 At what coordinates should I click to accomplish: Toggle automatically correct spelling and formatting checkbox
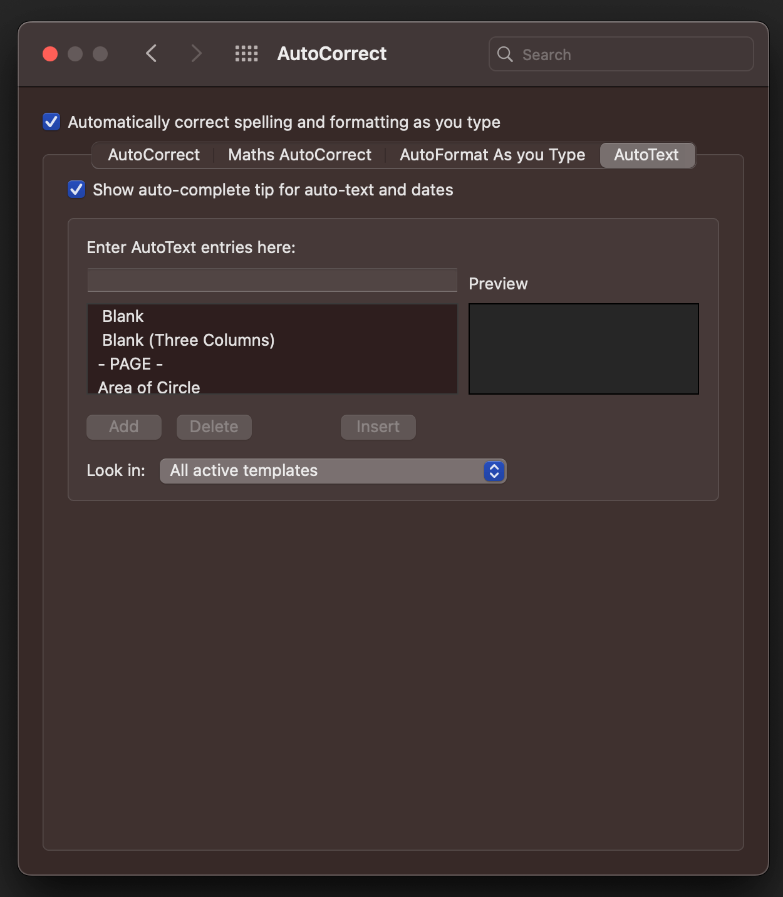(x=51, y=122)
